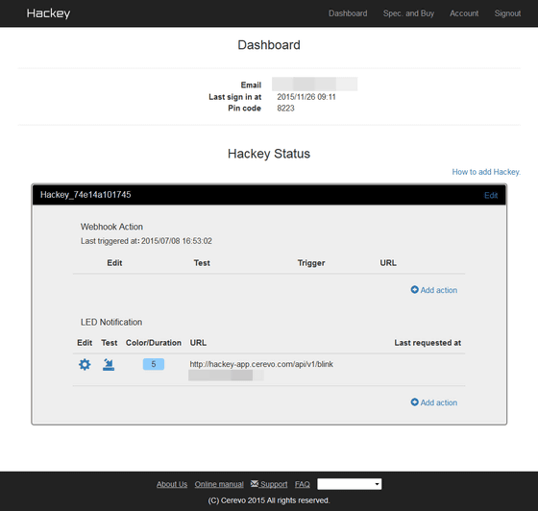The height and width of the screenshot is (511, 538).
Task: Click the Hackey logo in header
Action: pyautogui.click(x=48, y=13)
